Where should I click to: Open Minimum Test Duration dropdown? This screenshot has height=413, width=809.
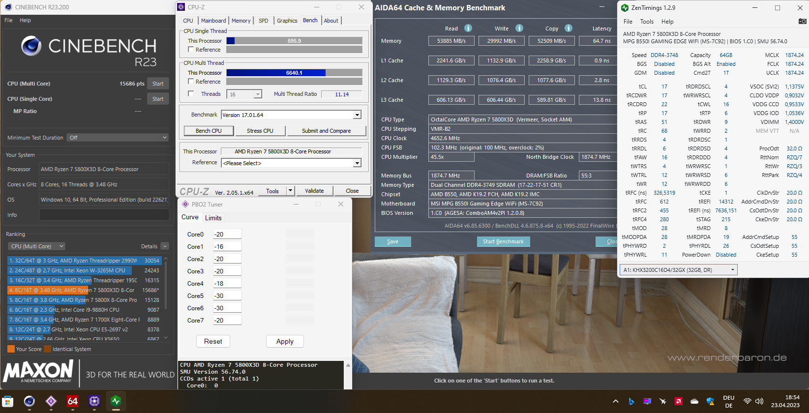pos(118,138)
